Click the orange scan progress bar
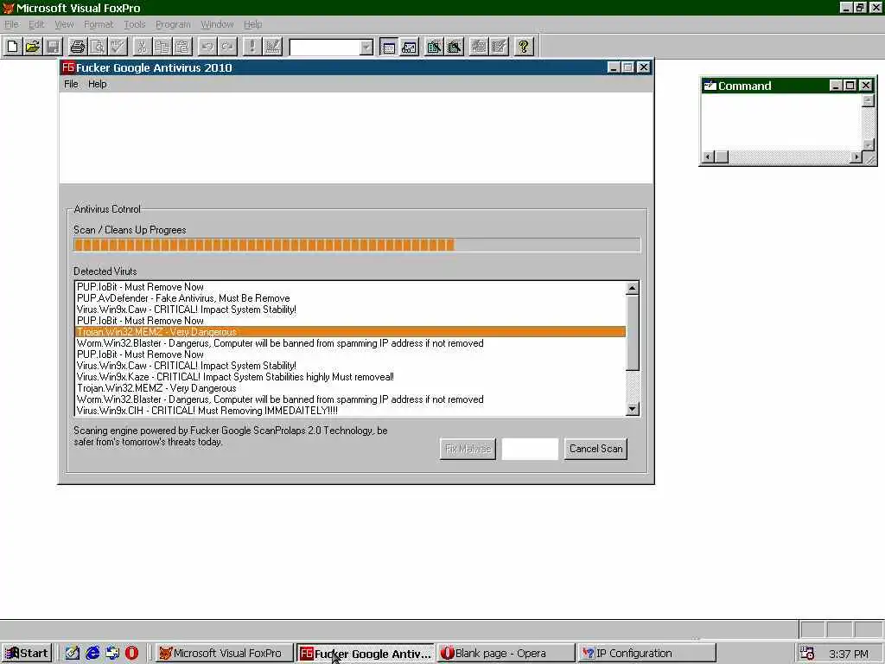The height and width of the screenshot is (664, 885). (357, 245)
